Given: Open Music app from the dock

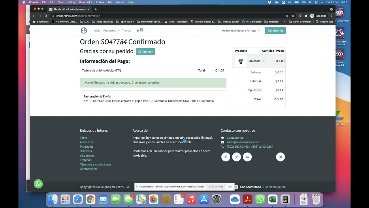Looking at the screenshot, I should [x=191, y=199].
